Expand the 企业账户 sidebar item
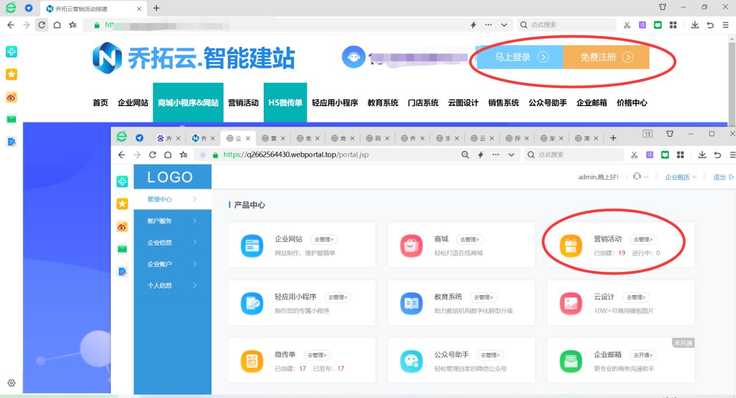This screenshot has width=736, height=398. (173, 263)
